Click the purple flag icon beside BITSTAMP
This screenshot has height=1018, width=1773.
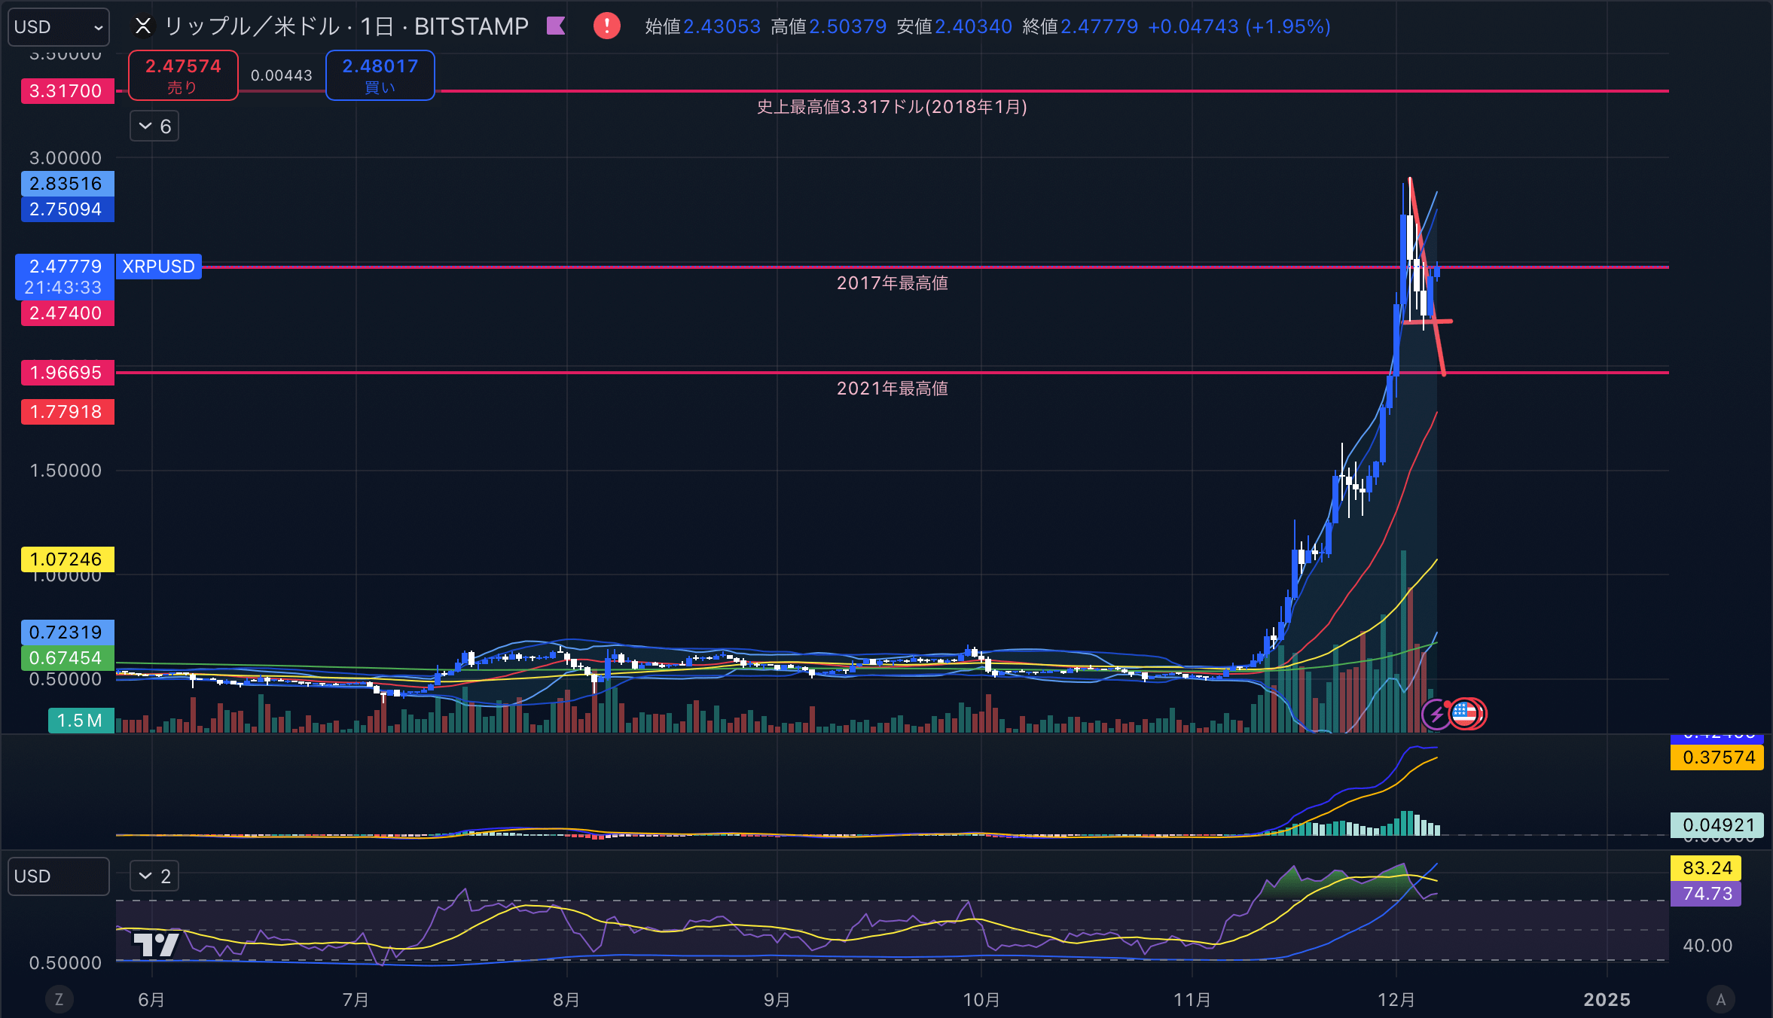coord(556,26)
